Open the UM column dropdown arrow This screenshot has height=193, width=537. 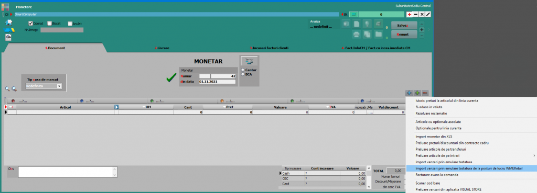click(x=144, y=107)
